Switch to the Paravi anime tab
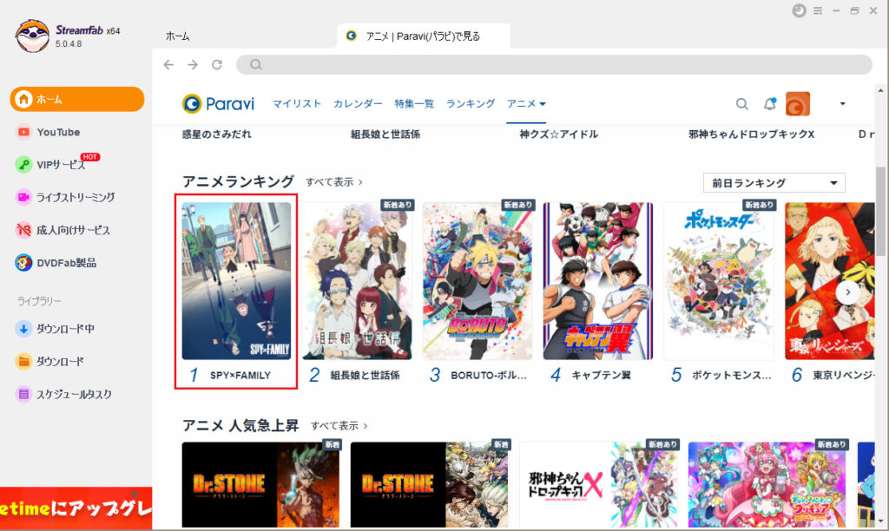The height and width of the screenshot is (531, 889). point(423,36)
